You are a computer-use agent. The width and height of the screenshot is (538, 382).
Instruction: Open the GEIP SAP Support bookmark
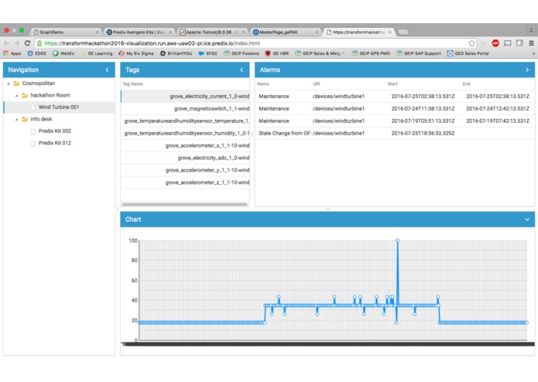coord(419,53)
